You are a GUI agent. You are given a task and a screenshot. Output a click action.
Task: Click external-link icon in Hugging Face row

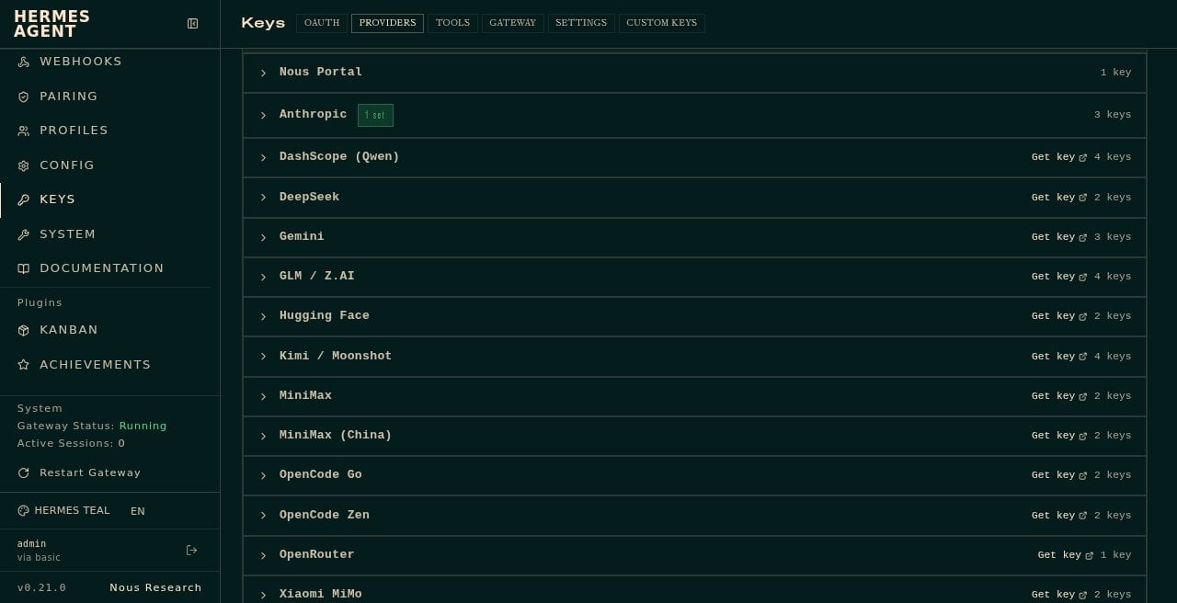click(1082, 316)
